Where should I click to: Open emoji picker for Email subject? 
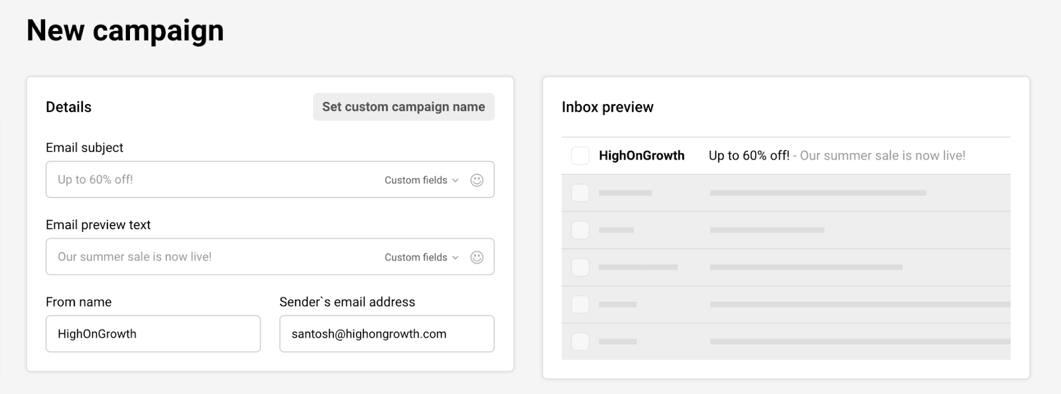pos(477,180)
